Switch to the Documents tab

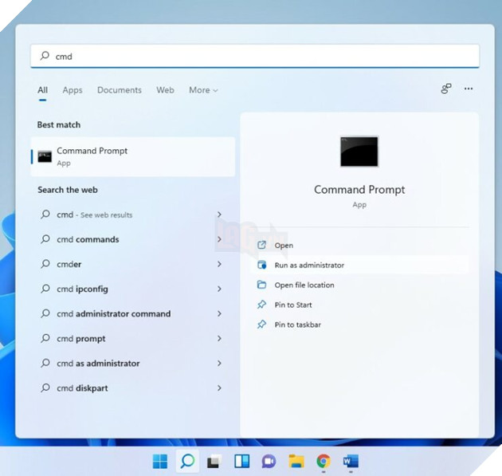tap(119, 90)
